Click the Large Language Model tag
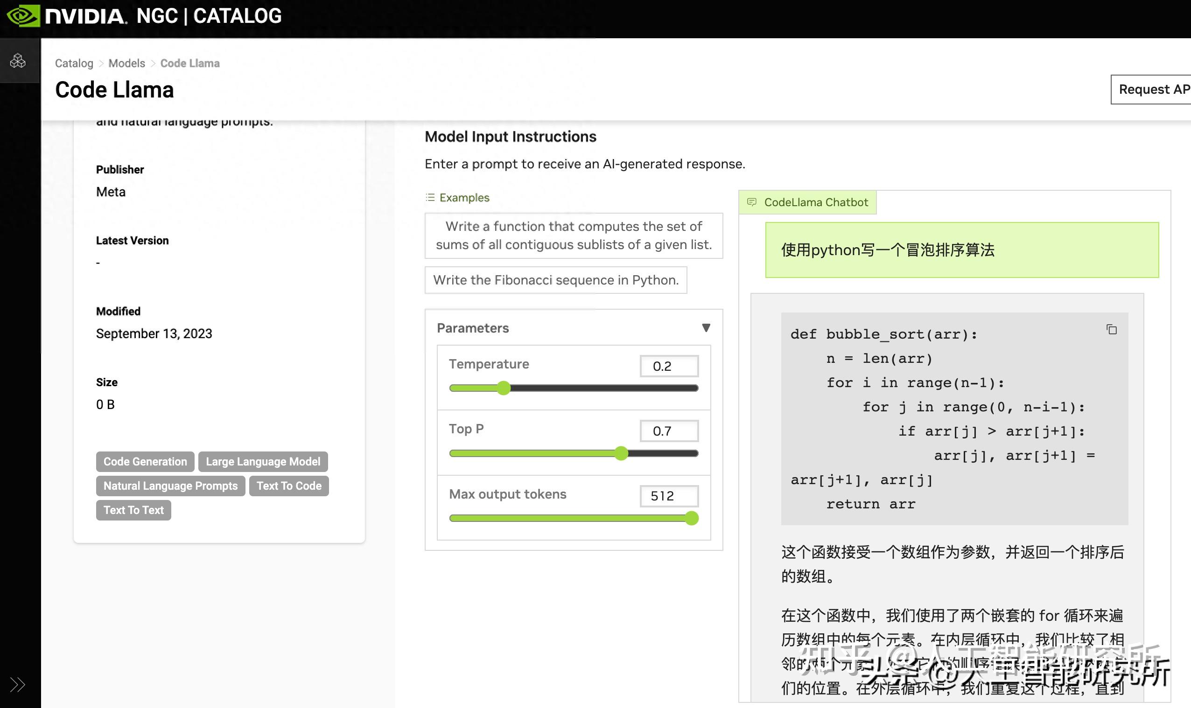 tap(263, 461)
